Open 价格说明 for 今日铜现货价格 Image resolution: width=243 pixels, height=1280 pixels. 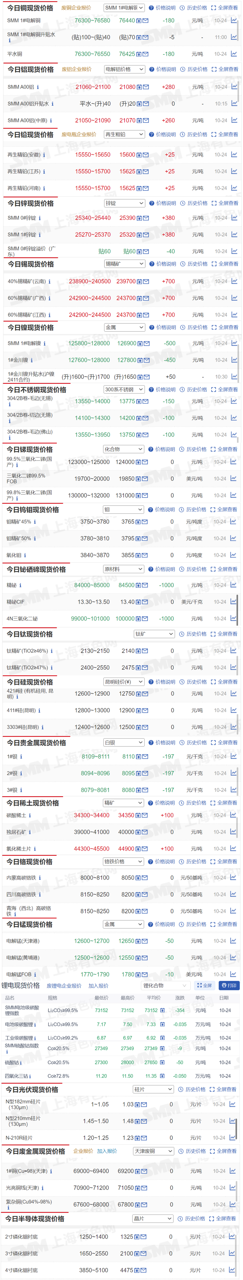point(162,7)
